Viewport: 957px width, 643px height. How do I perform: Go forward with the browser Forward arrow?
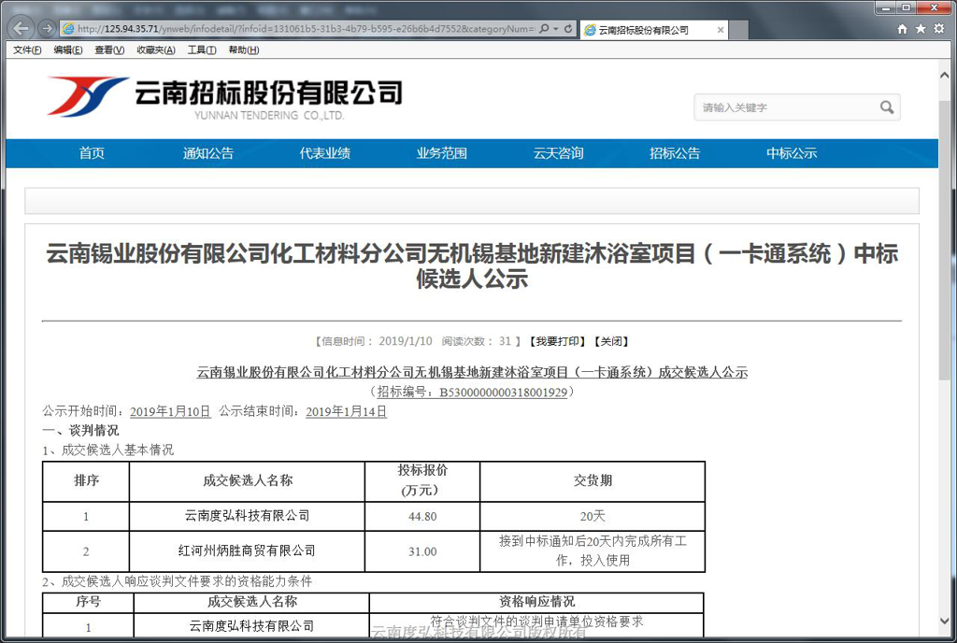(47, 28)
